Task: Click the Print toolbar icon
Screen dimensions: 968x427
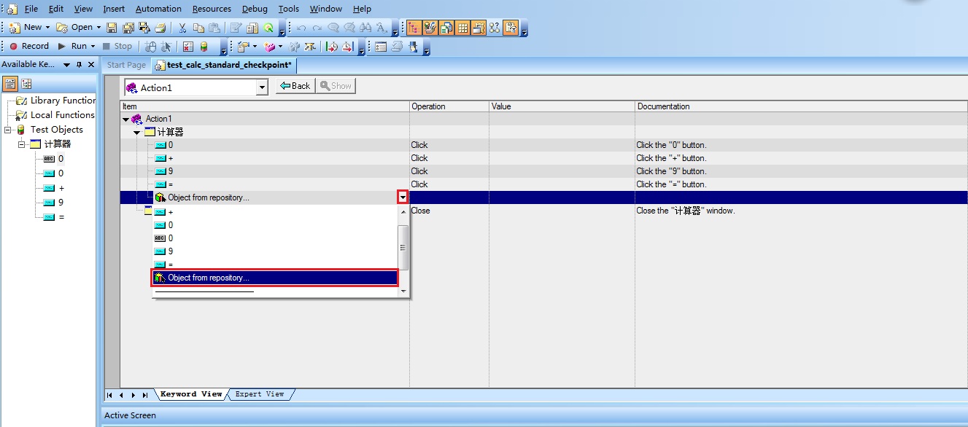Action: (x=160, y=28)
